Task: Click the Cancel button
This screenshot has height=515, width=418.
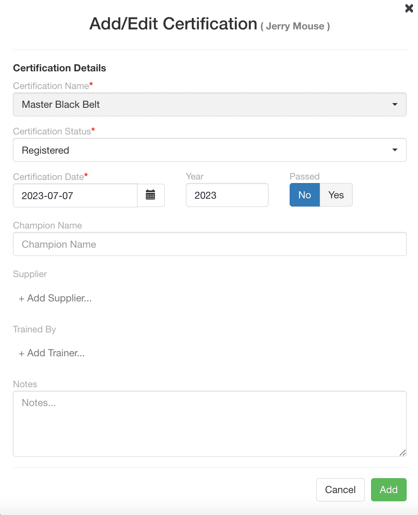Action: 340,490
